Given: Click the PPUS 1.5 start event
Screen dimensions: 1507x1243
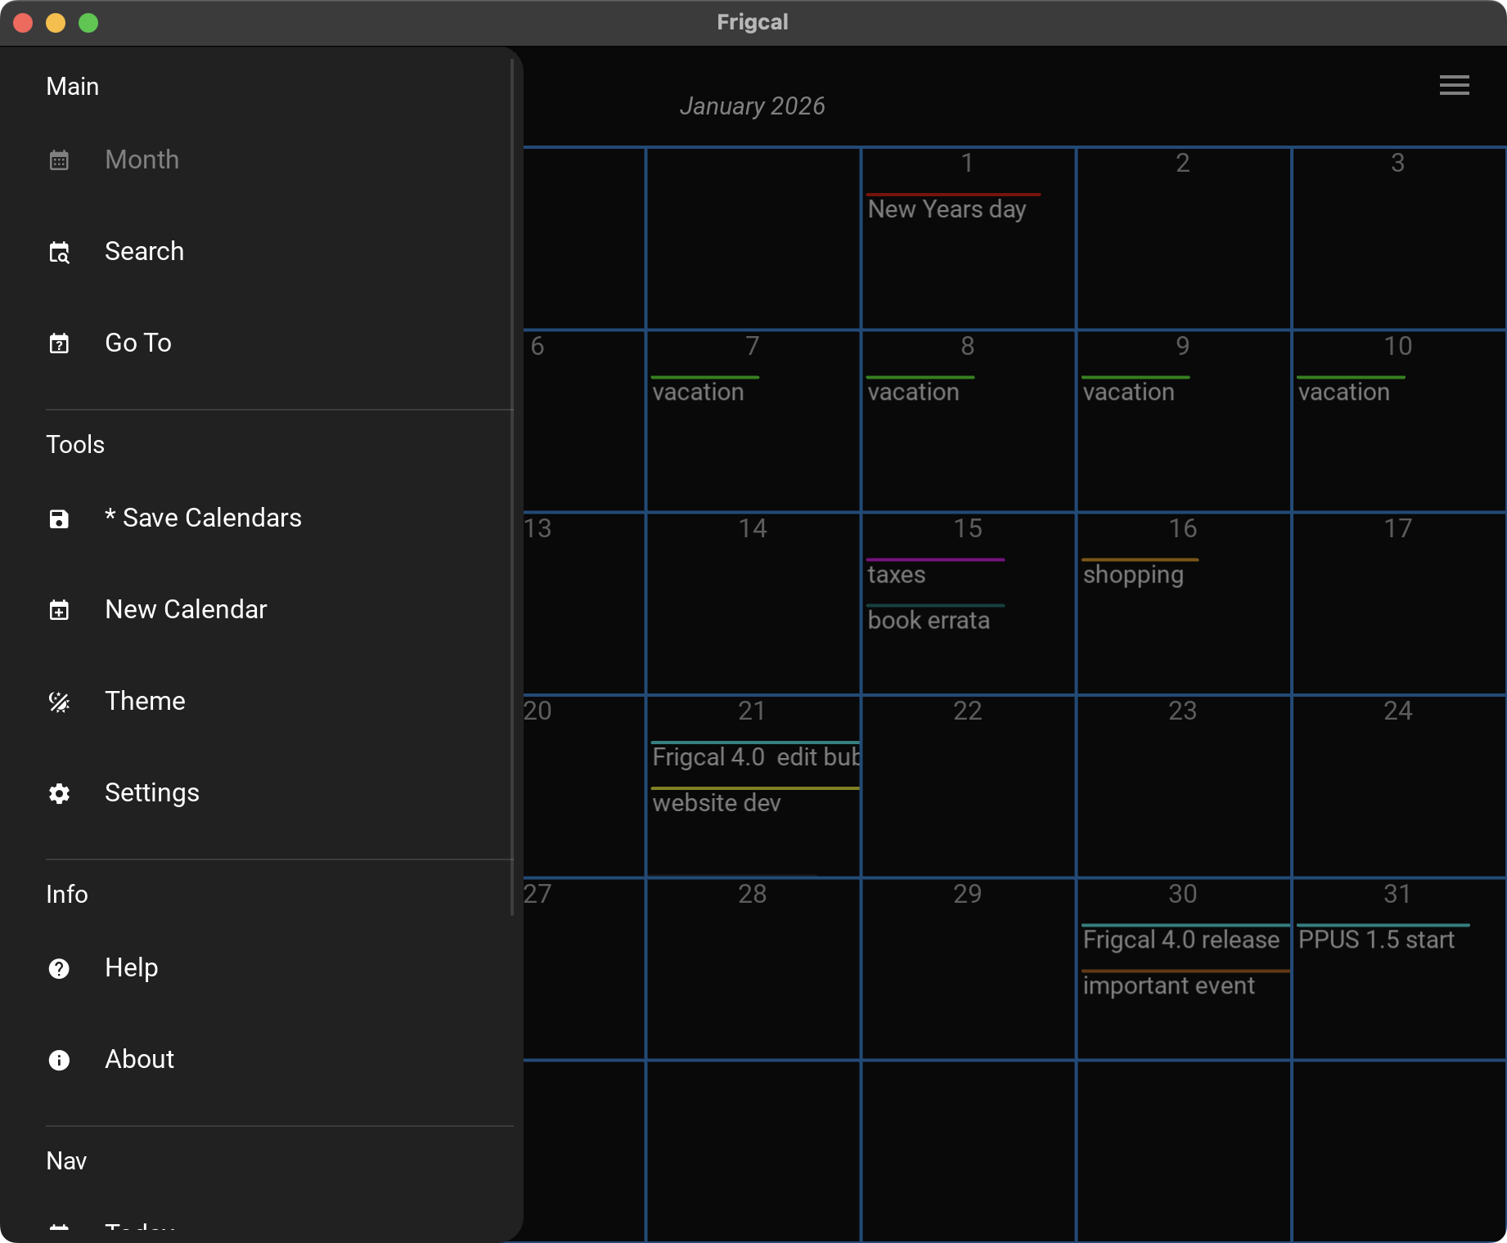Looking at the screenshot, I should pyautogui.click(x=1376, y=940).
